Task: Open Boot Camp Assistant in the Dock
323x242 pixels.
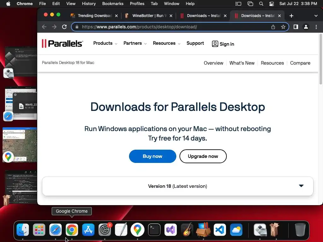Action: (260, 229)
